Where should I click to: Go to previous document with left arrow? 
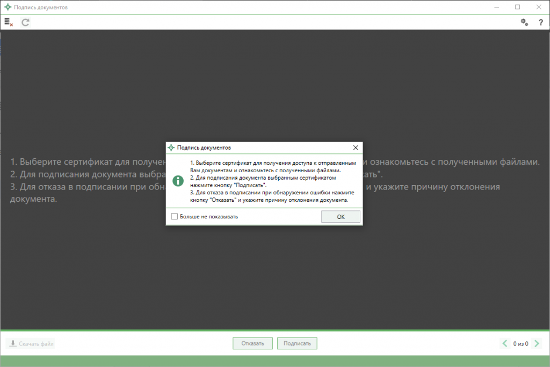tap(504, 343)
